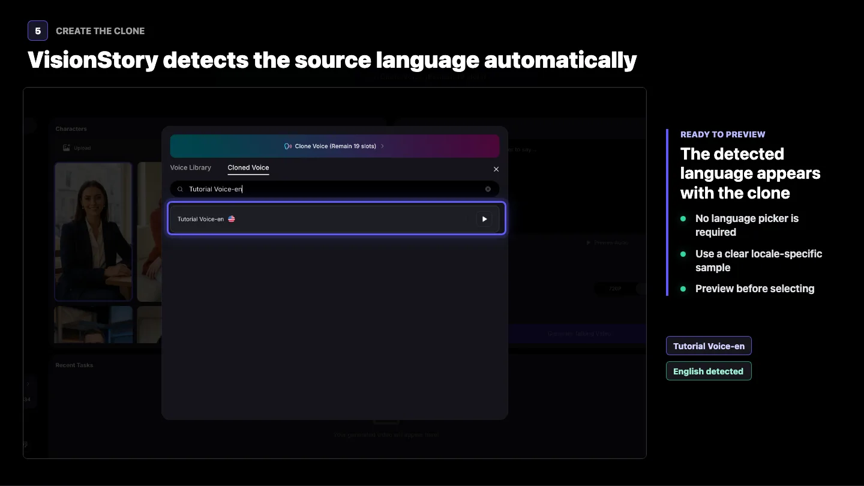Click the image icon beside Upload

pos(67,148)
